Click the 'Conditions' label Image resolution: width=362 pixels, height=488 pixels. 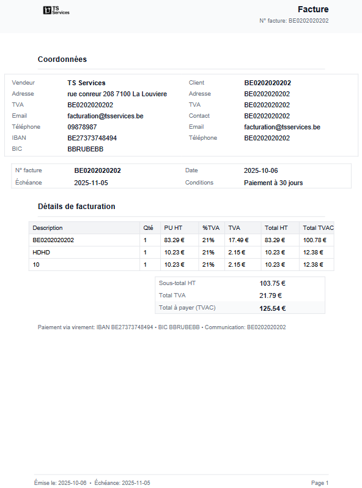pos(199,182)
